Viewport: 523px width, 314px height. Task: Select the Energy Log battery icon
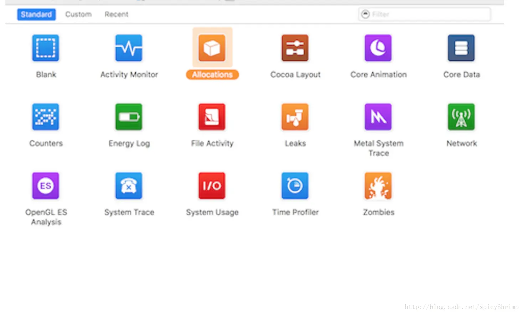pos(129,117)
